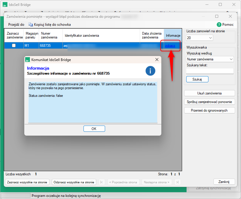Maximize the 'Zamówienia pominięte' window
The image size is (241, 199).
pyautogui.click(x=217, y=16)
